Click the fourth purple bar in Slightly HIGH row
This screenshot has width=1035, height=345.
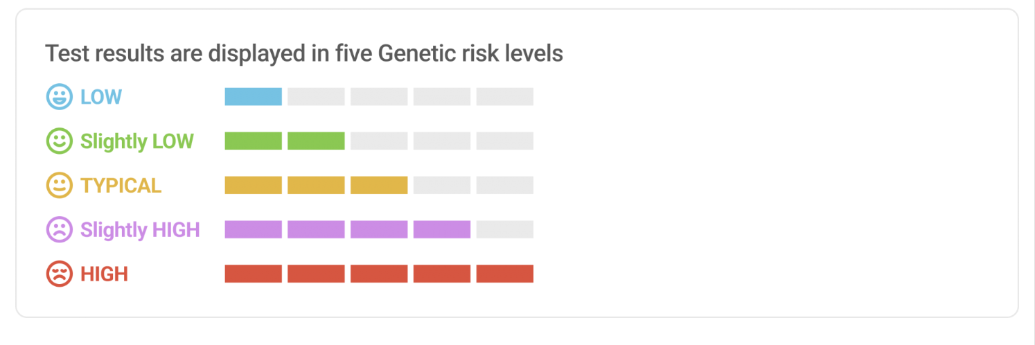442,229
